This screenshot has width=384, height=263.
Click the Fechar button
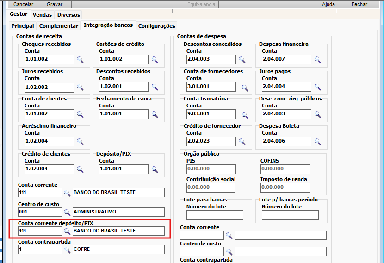pyautogui.click(x=359, y=4)
